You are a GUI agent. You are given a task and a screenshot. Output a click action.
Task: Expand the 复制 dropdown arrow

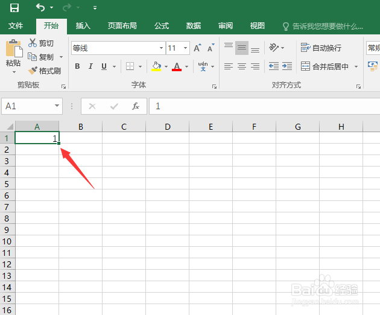tap(61, 57)
